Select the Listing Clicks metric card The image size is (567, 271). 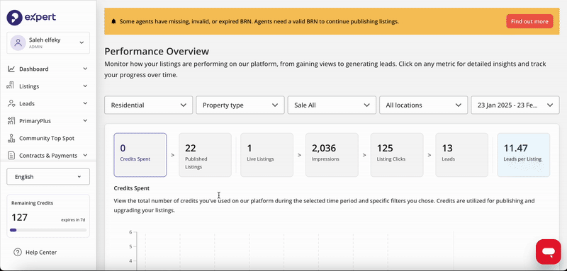pyautogui.click(x=397, y=155)
